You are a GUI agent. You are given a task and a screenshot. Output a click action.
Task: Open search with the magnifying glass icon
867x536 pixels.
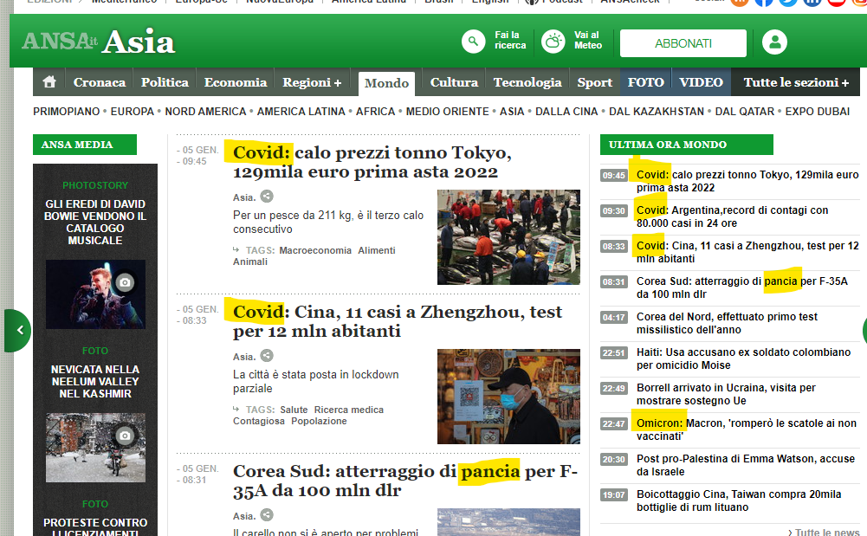[x=473, y=42]
